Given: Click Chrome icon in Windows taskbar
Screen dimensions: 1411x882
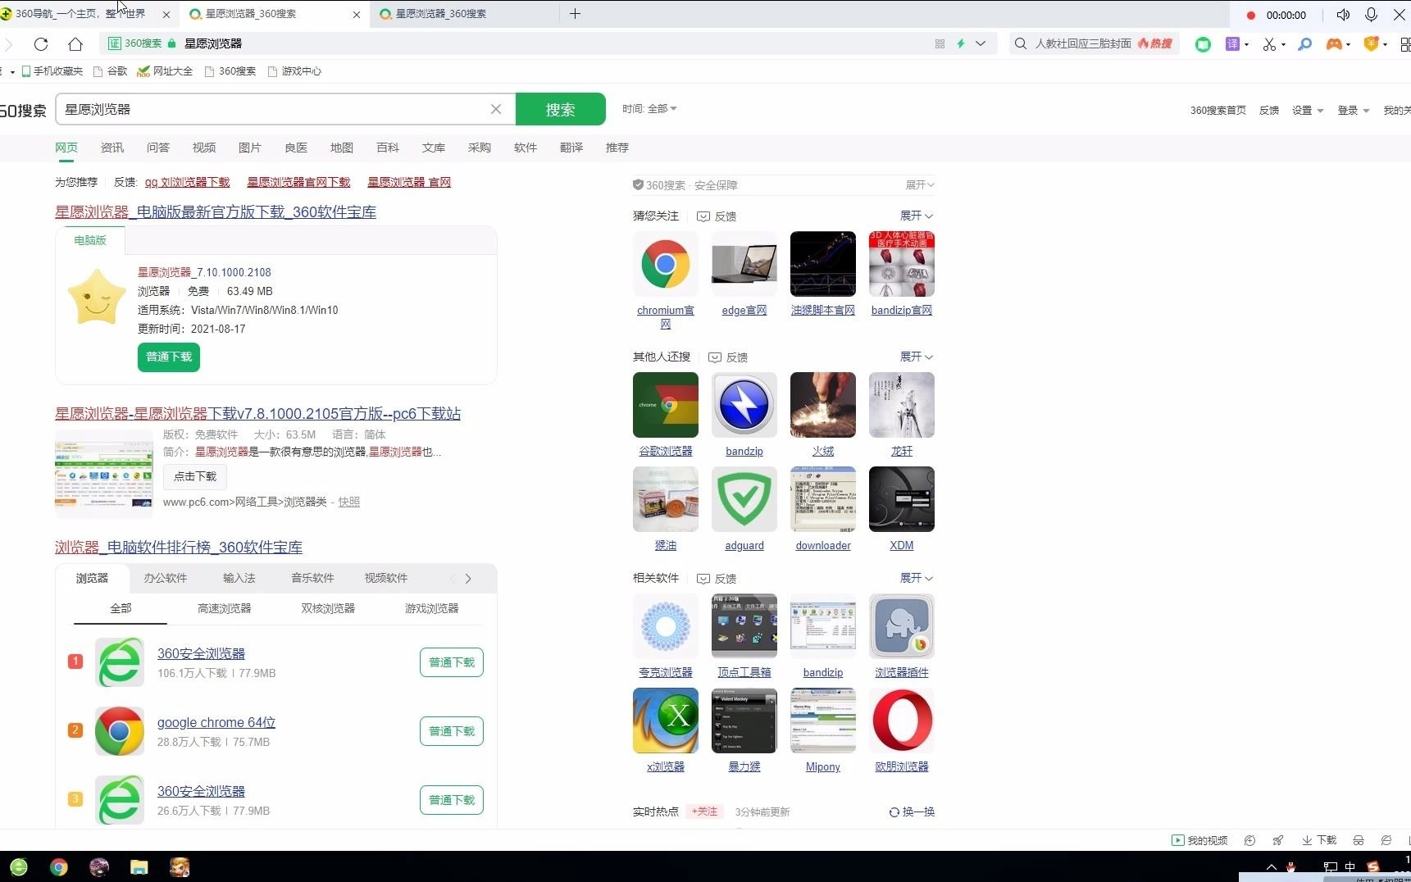Looking at the screenshot, I should point(58,866).
